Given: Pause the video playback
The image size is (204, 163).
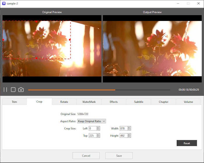Looking at the screenshot, I should (5, 90).
